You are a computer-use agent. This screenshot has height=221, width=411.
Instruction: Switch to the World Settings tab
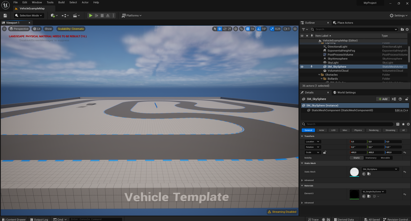(x=346, y=92)
